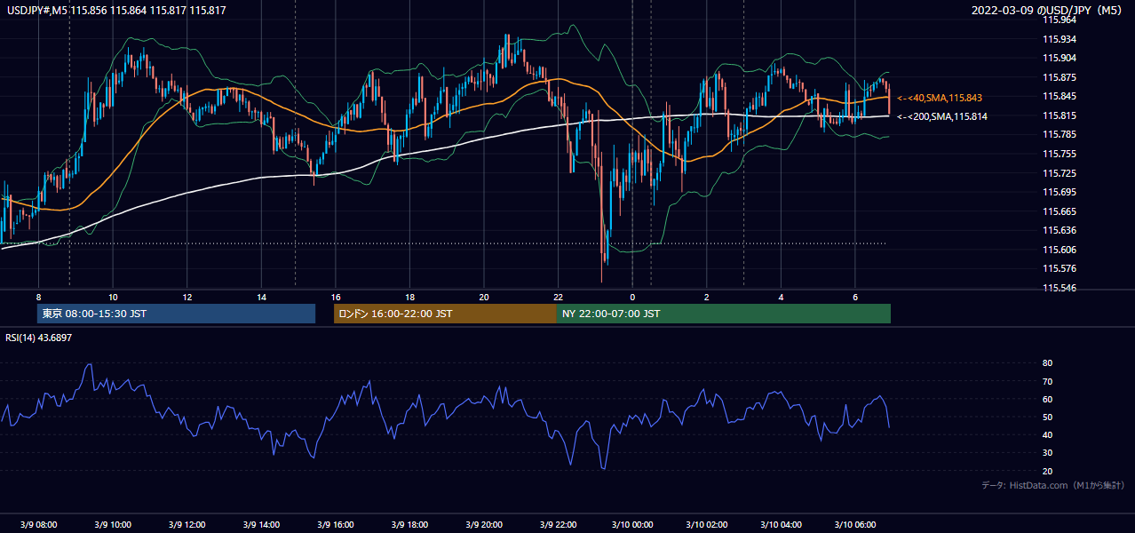Click the 200 SMA 115.814 label
Image resolution: width=1135 pixels, height=533 pixels.
point(942,116)
